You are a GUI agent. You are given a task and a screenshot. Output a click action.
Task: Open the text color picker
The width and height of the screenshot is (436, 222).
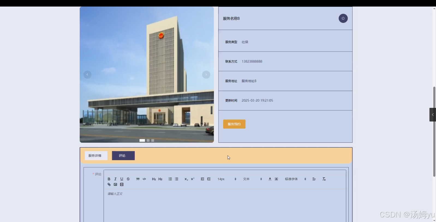[x=270, y=179]
